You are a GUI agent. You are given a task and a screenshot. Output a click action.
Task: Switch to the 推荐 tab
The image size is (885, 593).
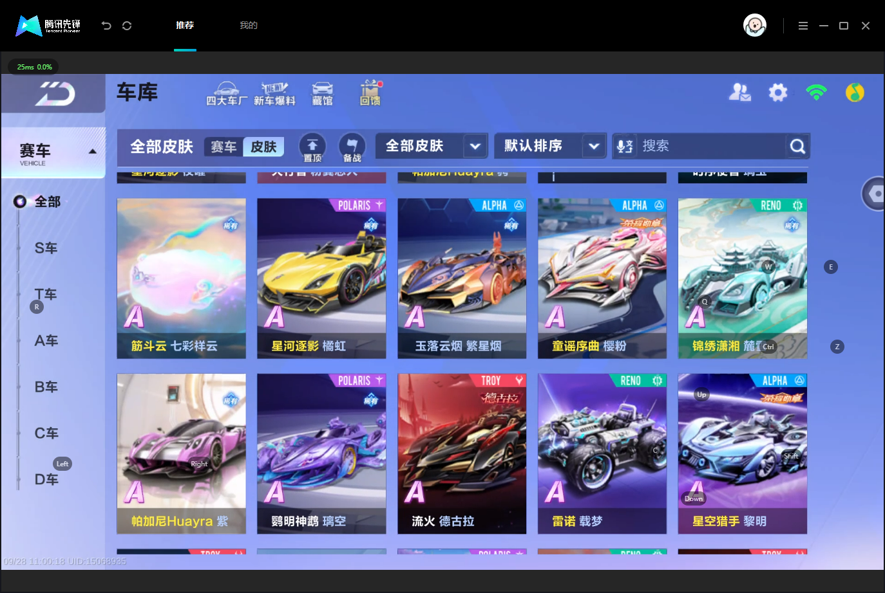point(185,26)
